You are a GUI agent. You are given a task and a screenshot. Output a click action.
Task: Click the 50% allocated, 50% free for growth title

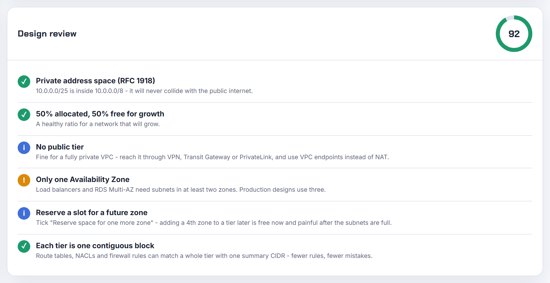coord(100,114)
